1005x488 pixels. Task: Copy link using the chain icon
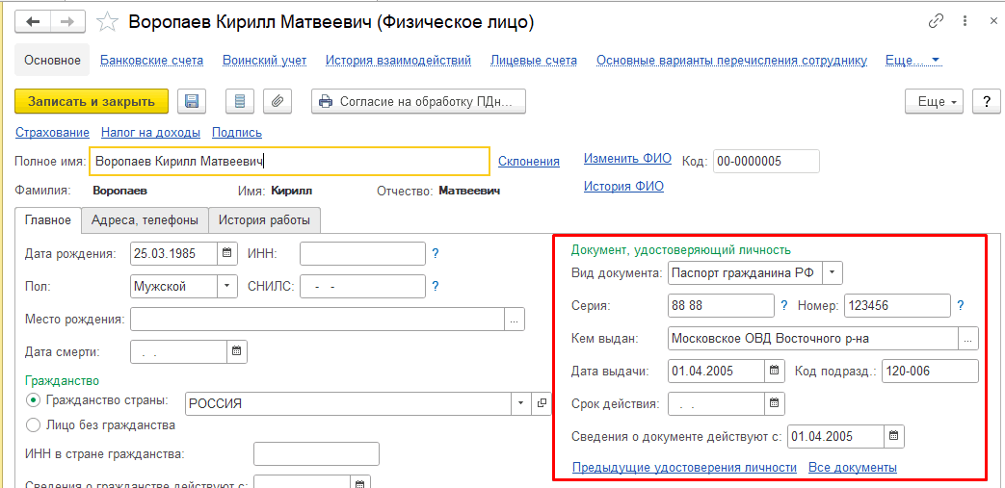click(x=936, y=21)
